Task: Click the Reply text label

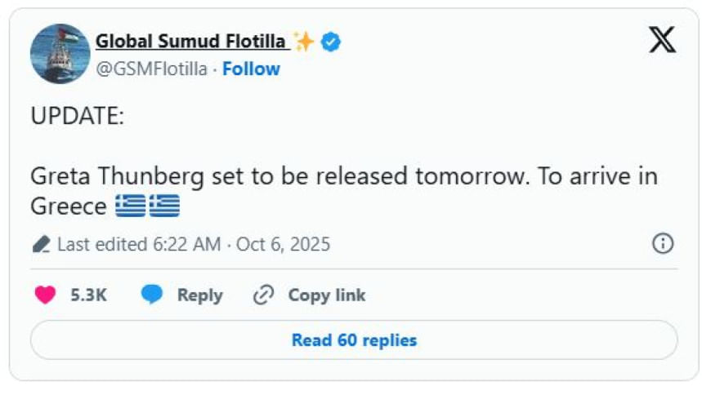Action: pyautogui.click(x=199, y=295)
